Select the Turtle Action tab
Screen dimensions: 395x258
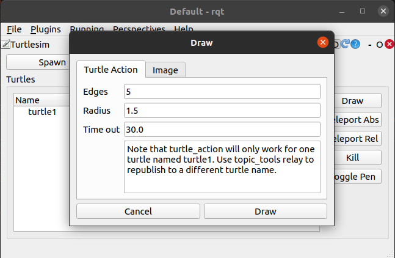click(111, 69)
